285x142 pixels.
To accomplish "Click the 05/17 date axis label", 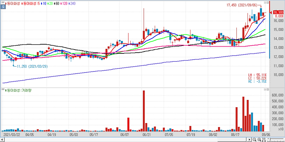I will point(93,134).
